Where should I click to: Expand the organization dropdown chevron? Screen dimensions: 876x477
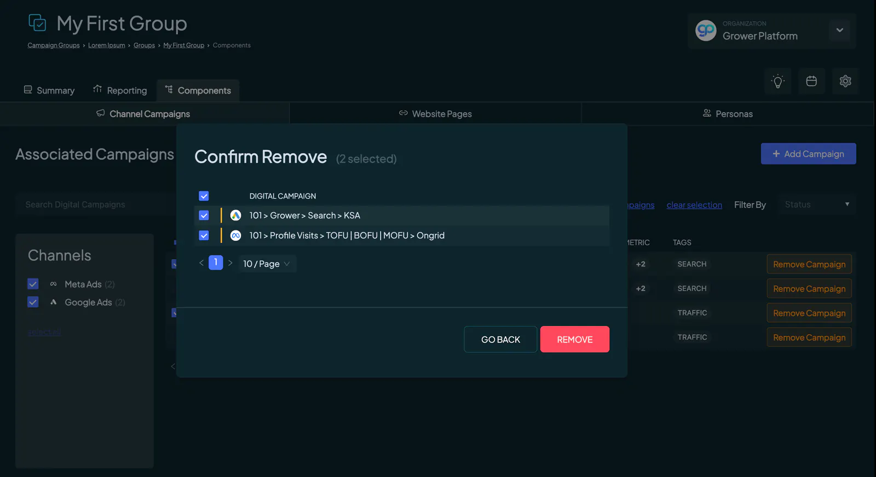click(839, 31)
